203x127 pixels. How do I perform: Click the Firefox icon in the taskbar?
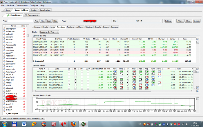(73, 124)
